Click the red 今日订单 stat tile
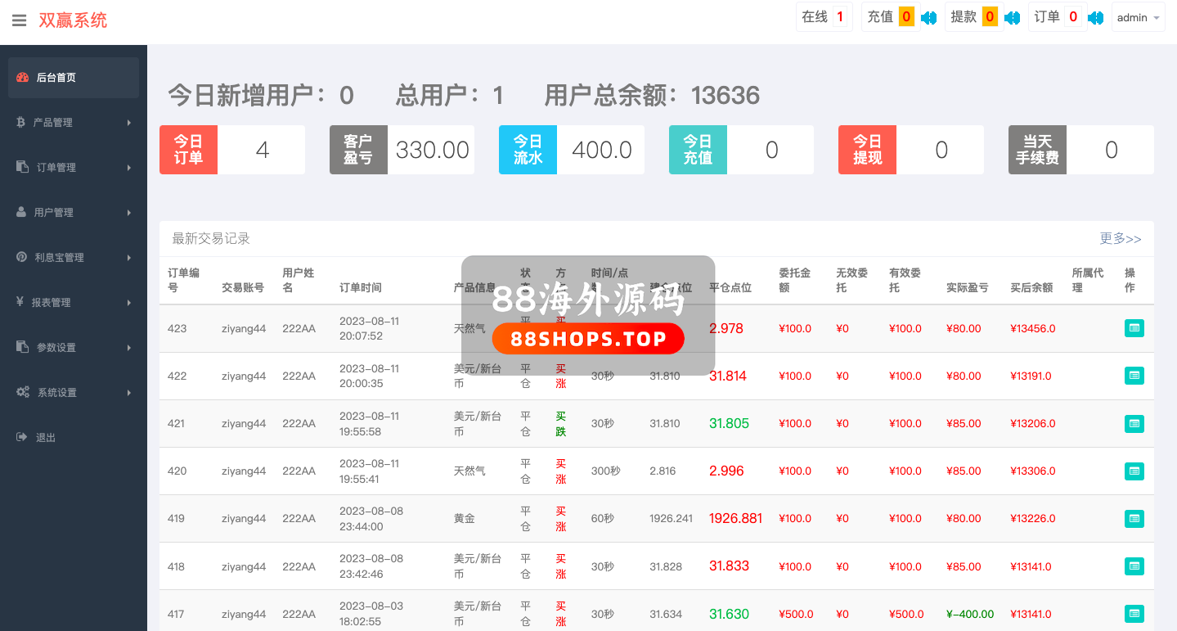 click(x=188, y=150)
